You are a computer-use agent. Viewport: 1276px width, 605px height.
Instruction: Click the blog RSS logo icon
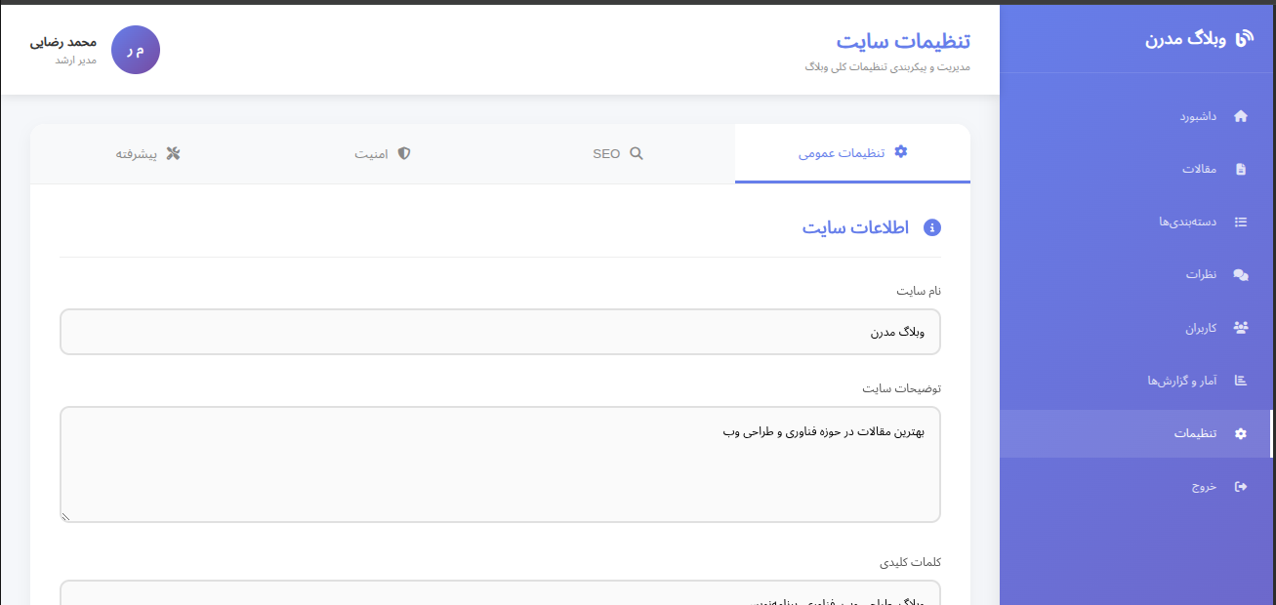coord(1244,38)
